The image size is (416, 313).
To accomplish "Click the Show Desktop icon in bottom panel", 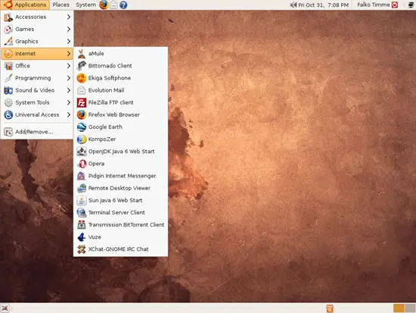I will (5, 308).
